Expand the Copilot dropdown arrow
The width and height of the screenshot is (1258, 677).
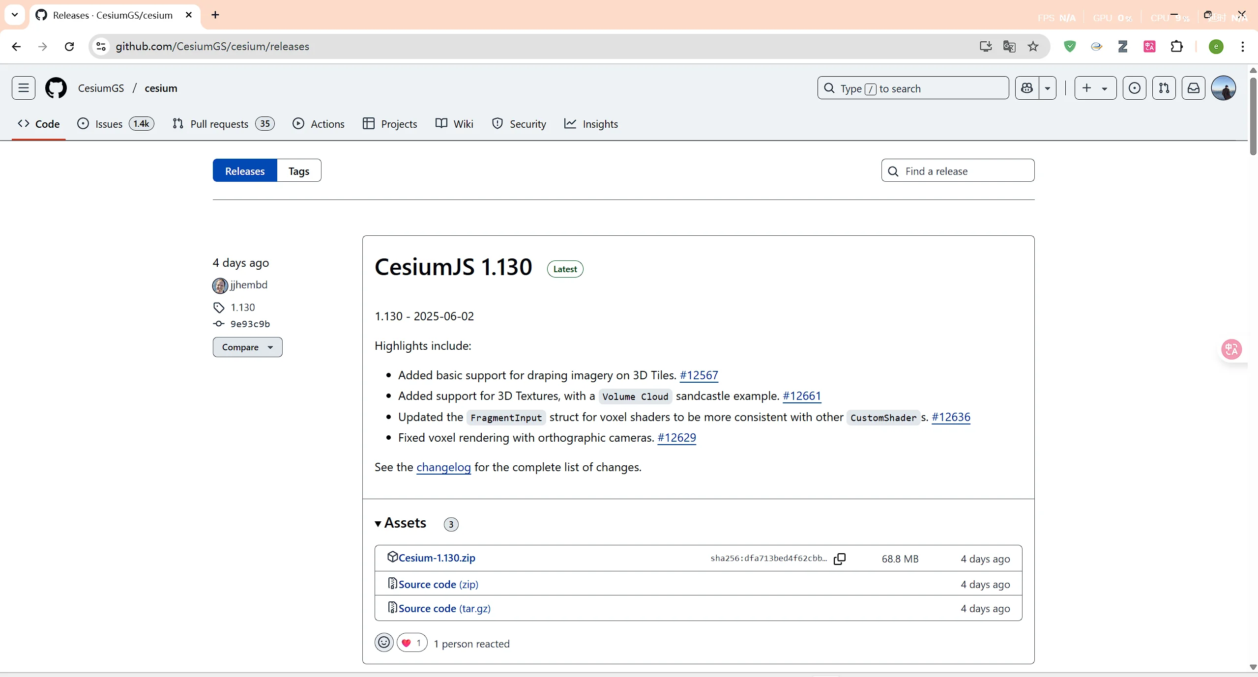tap(1048, 88)
